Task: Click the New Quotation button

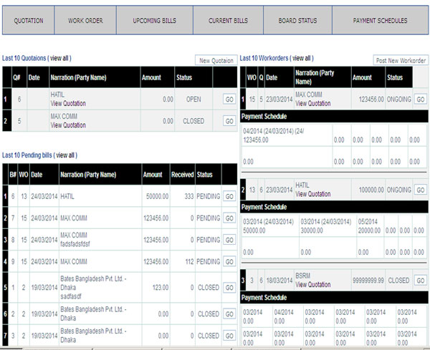Action: click(x=216, y=61)
